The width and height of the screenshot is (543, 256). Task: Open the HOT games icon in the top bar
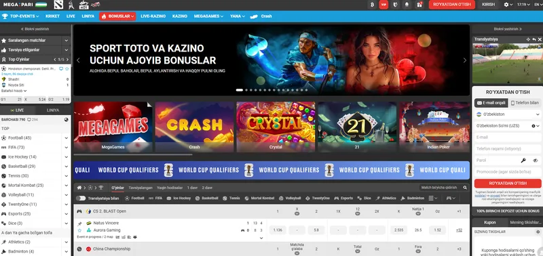pyautogui.click(x=83, y=5)
